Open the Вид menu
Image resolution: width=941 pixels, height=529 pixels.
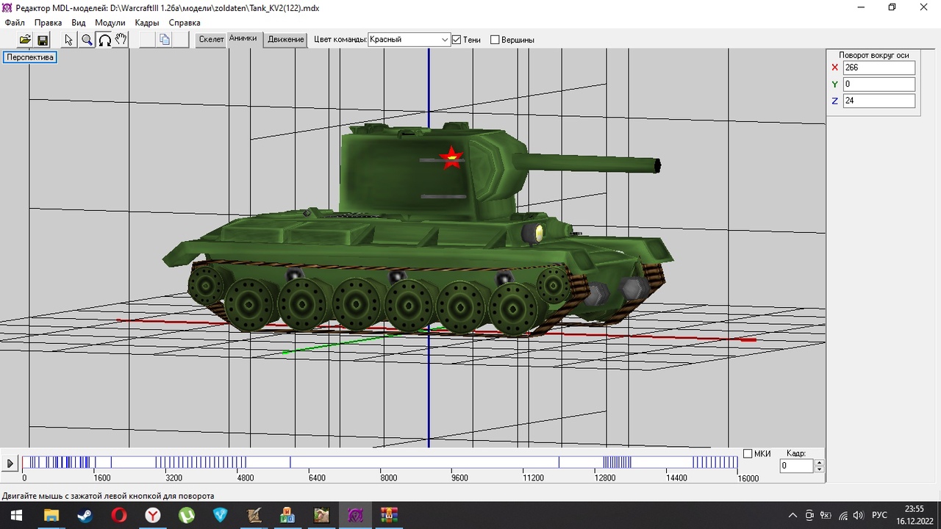[x=79, y=23]
